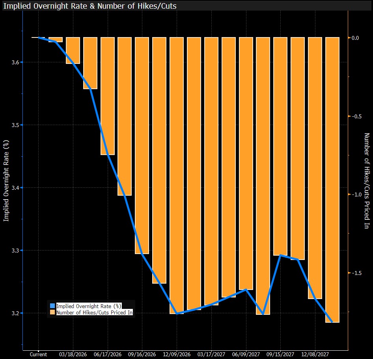
Task: Select the 'Implied Overnight Rate (%)' legend label
Action: click(x=89, y=306)
